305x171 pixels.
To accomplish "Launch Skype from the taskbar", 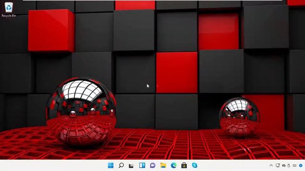I will point(194,165).
